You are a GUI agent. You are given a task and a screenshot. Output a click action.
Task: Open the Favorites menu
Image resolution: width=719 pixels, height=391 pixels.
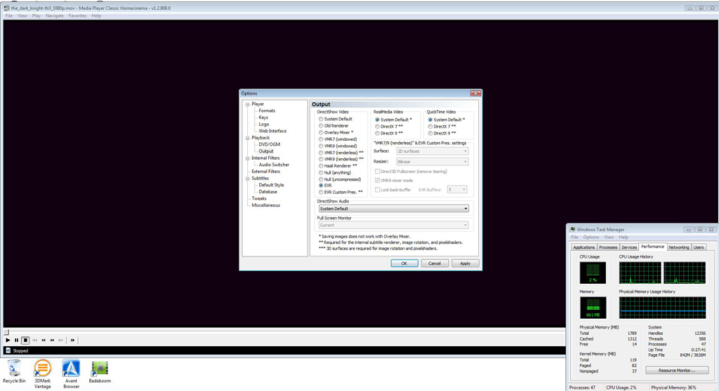(77, 15)
